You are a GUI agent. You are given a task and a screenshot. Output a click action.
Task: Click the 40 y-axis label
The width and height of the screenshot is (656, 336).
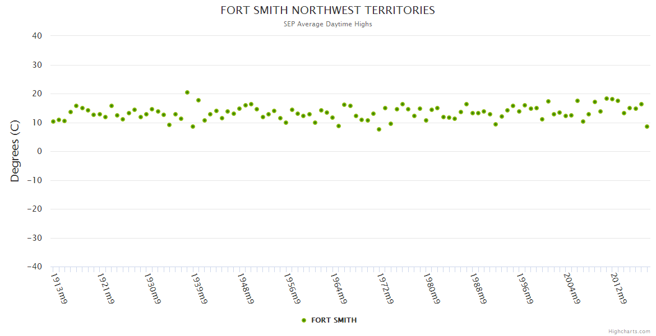[38, 36]
